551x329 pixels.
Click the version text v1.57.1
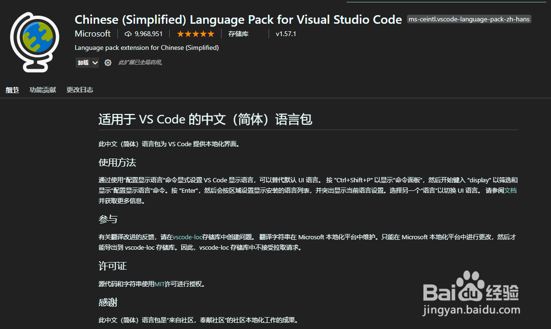click(x=286, y=34)
